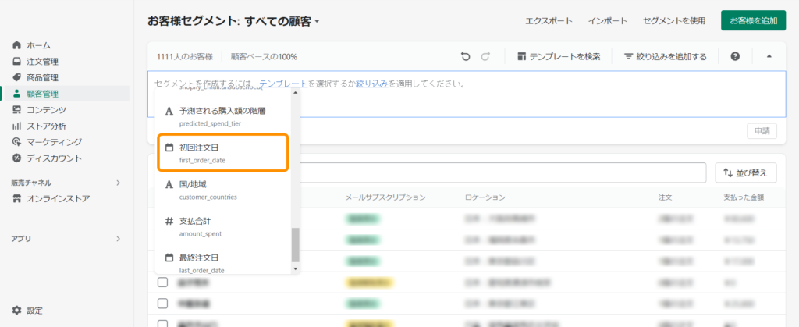Open the すべての顧客 segment dropdown
This screenshot has width=799, height=327.
[318, 21]
